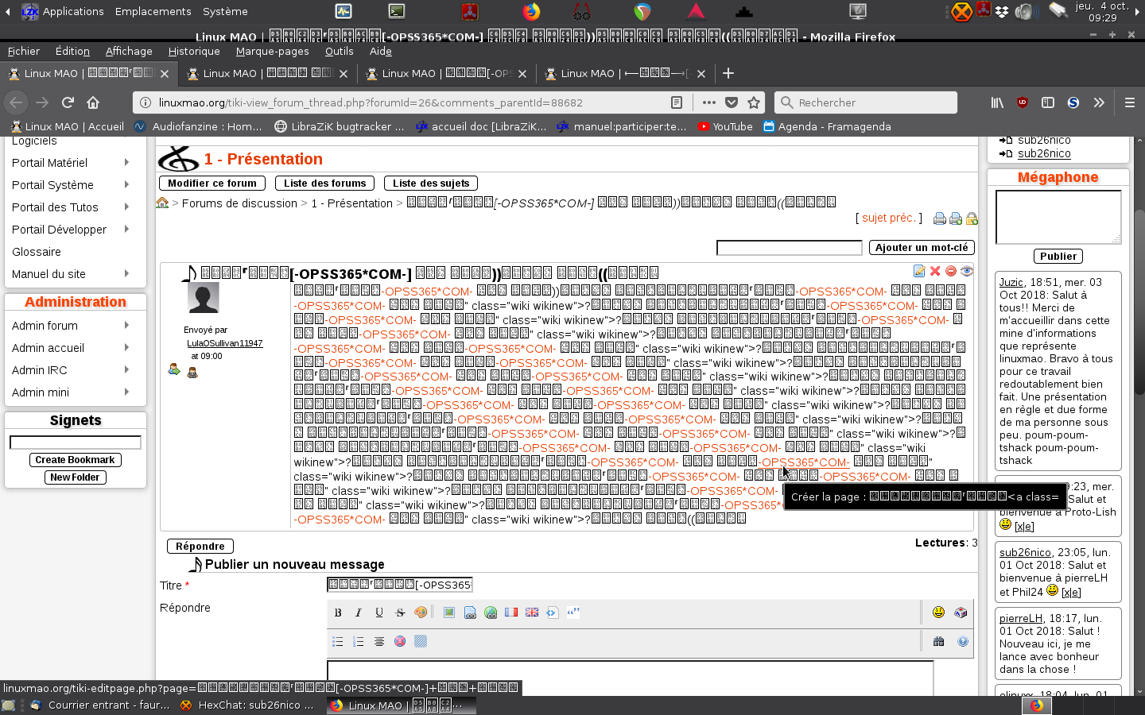1145x715 pixels.
Task: Center-align text in reply editor
Action: point(379,642)
